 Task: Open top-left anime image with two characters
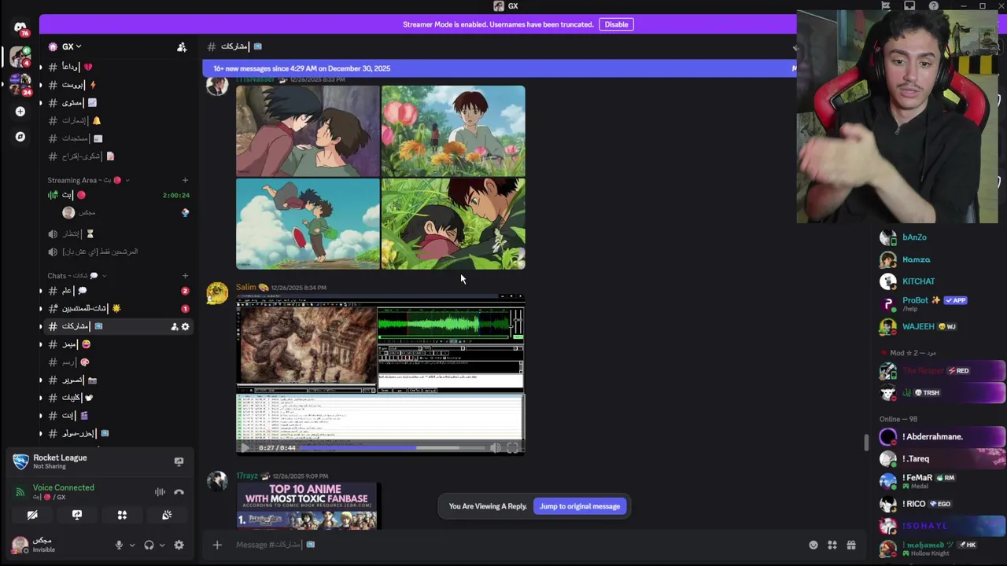pyautogui.click(x=308, y=131)
